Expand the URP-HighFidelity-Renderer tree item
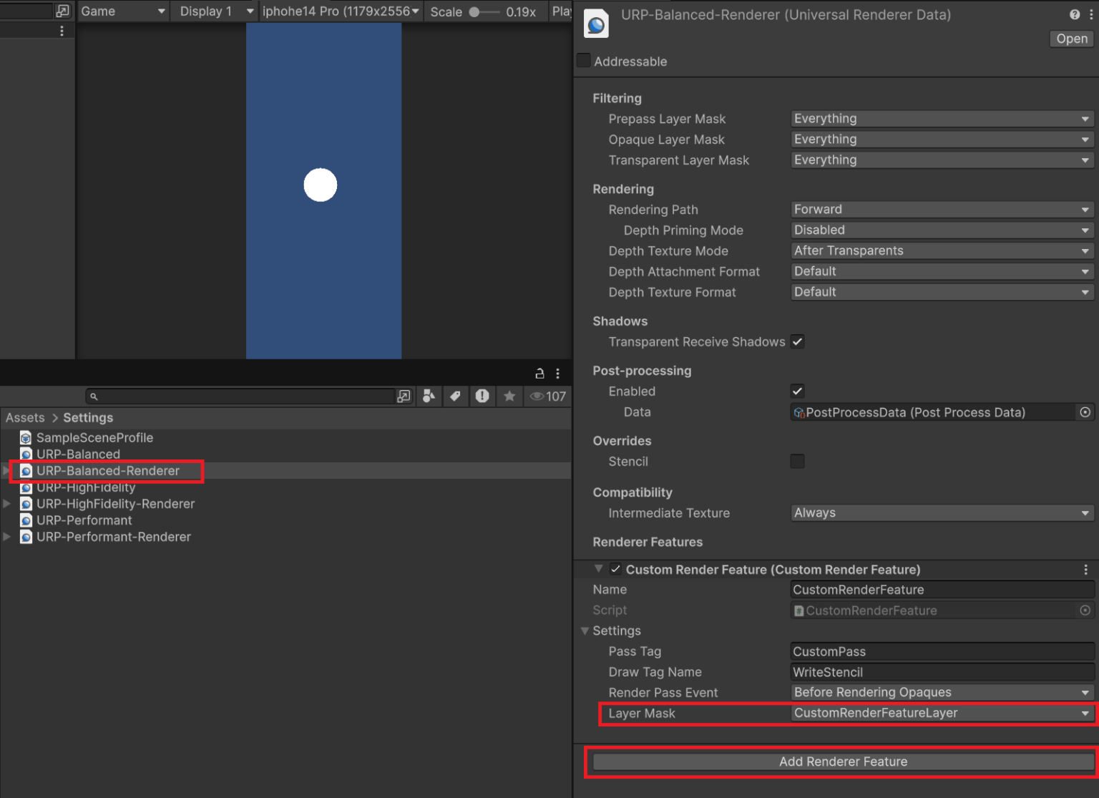This screenshot has width=1099, height=798. click(x=6, y=504)
